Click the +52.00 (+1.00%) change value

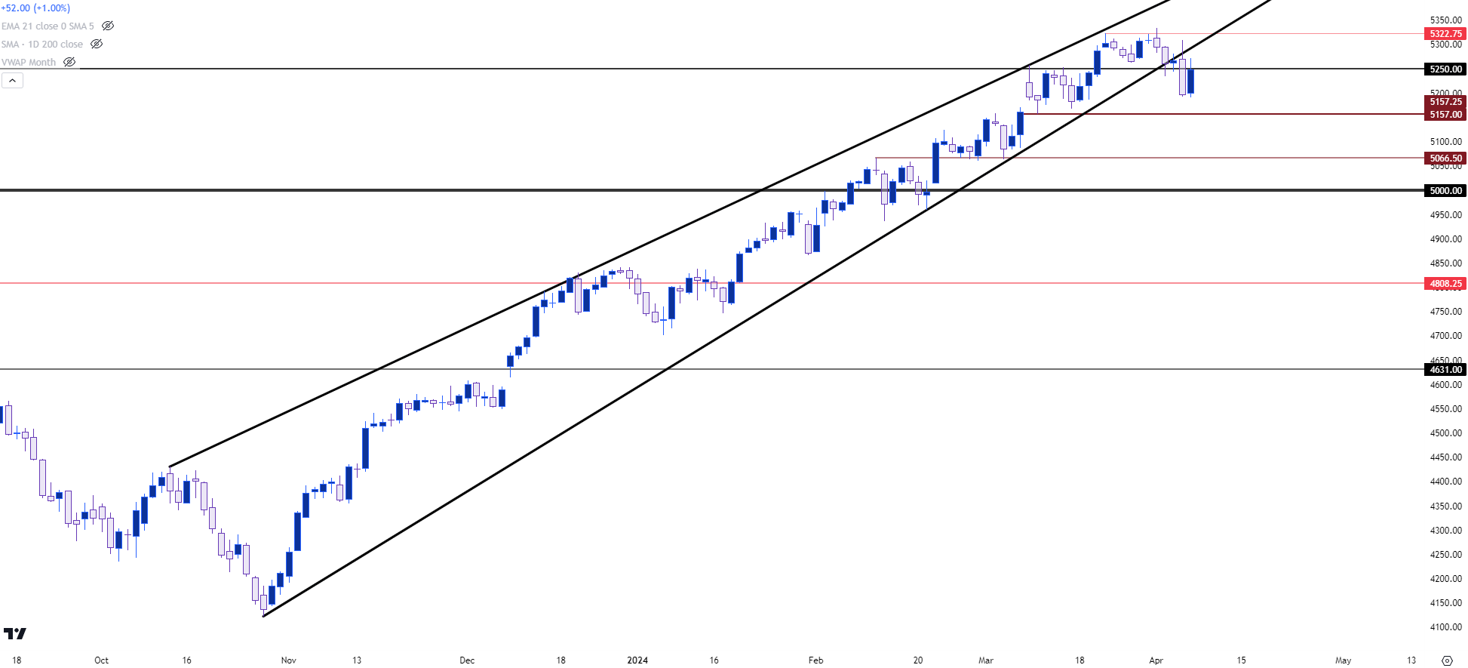tap(35, 8)
